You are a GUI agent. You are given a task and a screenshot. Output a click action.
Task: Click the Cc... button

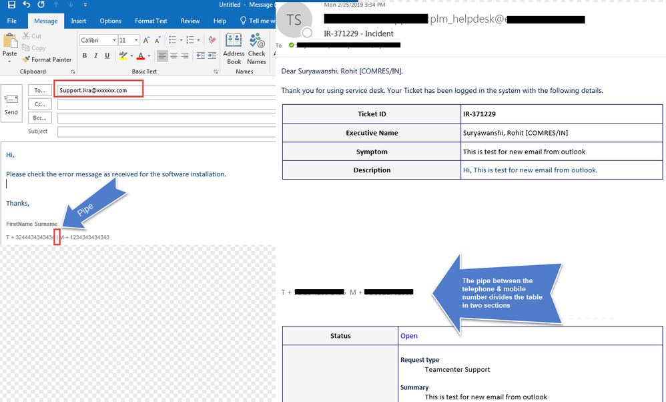40,104
